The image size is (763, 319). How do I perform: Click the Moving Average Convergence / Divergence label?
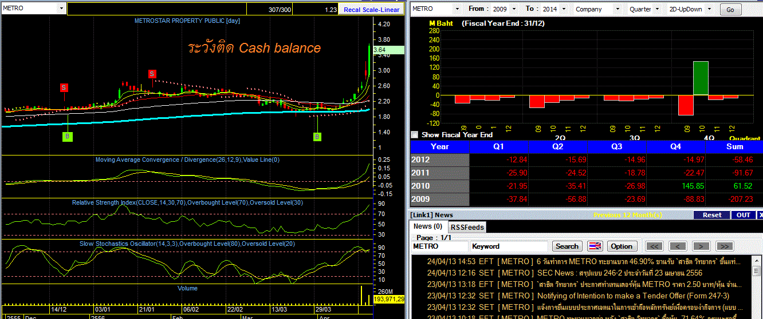187,160
